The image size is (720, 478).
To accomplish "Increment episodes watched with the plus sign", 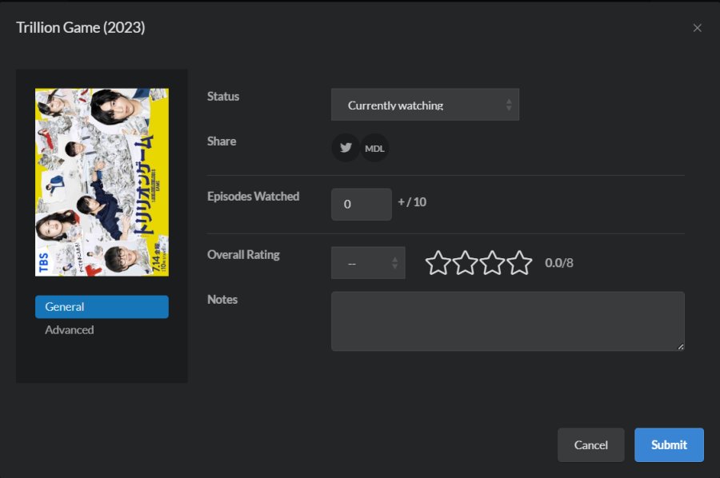I will [x=401, y=202].
